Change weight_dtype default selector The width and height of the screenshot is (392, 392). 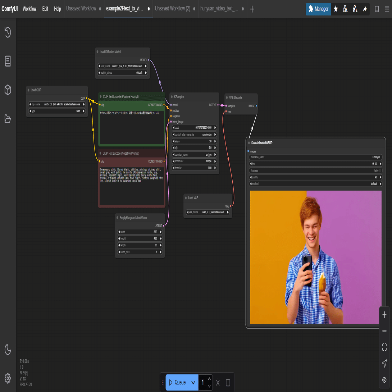[122, 73]
